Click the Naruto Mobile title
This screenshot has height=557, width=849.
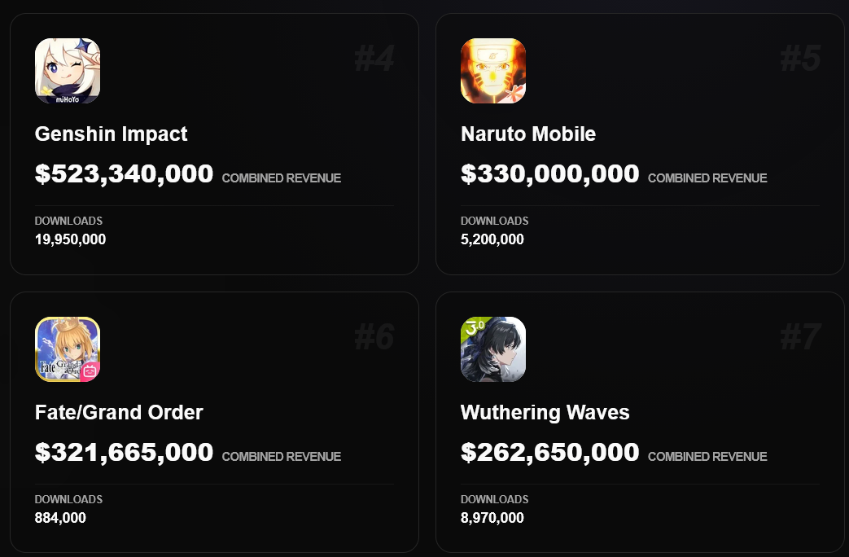pos(528,134)
